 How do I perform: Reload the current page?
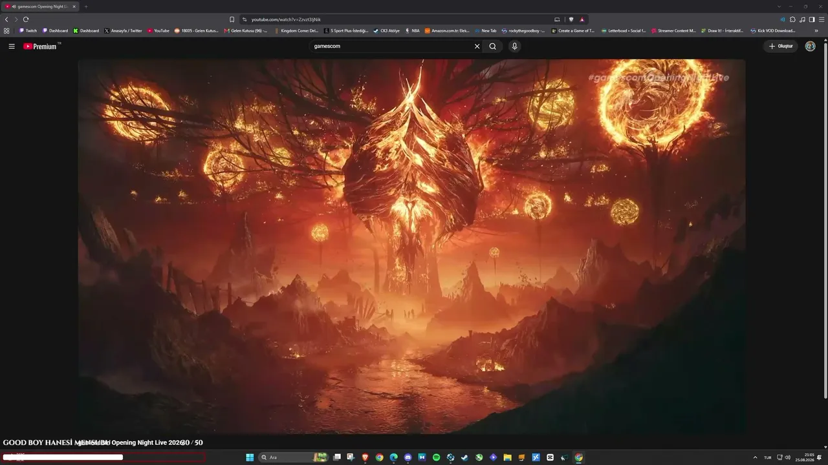[x=26, y=19]
